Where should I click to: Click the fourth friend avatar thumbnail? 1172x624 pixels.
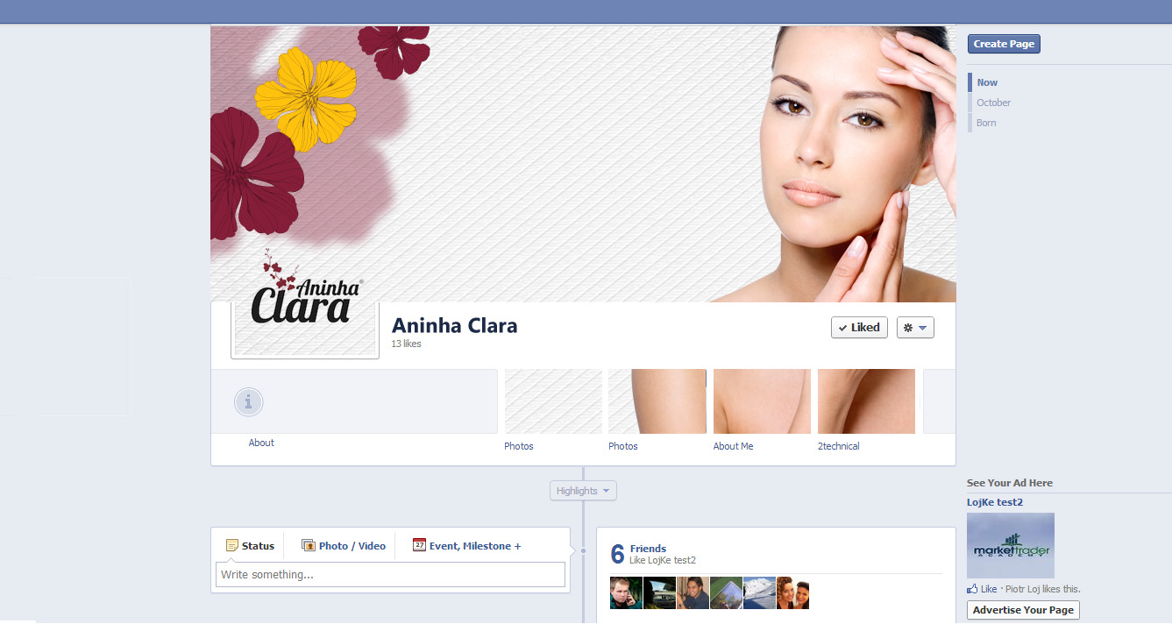coord(726,592)
